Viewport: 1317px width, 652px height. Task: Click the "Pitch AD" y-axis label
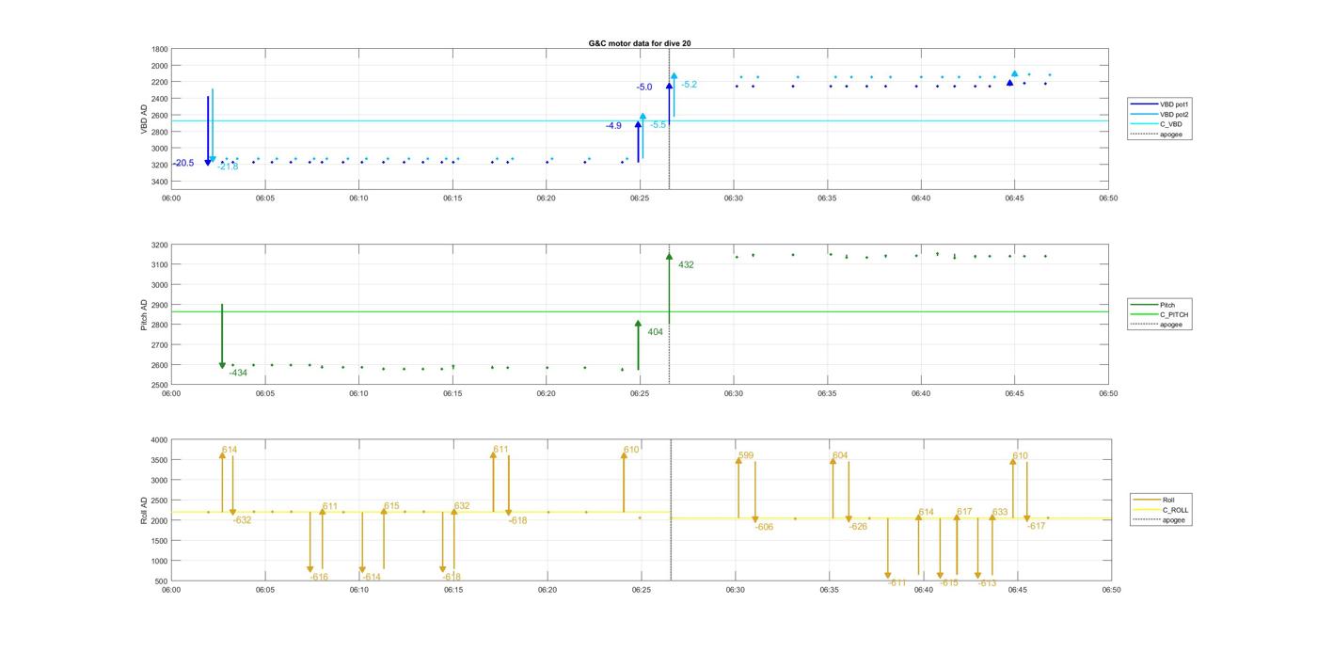click(x=144, y=314)
